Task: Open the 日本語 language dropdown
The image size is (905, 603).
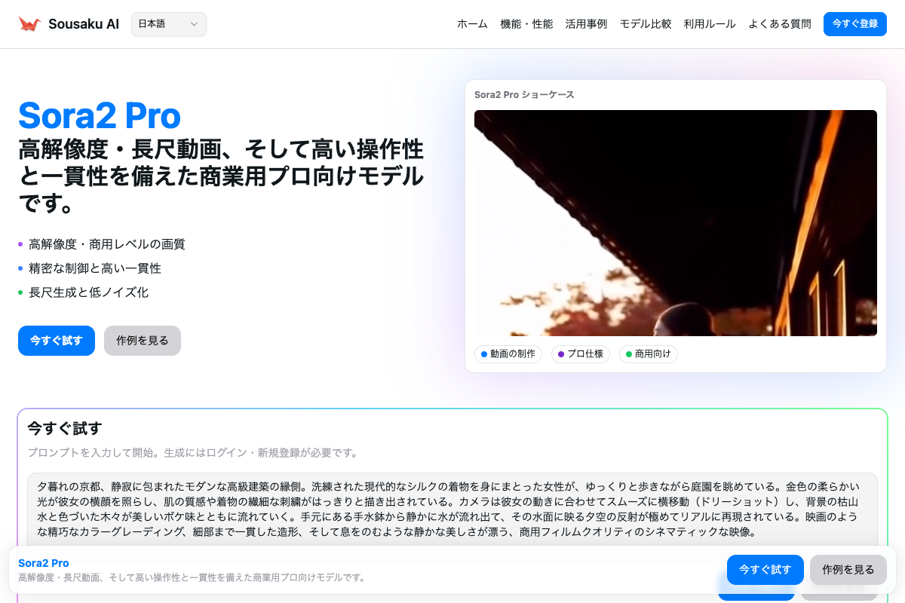Action: pos(168,24)
